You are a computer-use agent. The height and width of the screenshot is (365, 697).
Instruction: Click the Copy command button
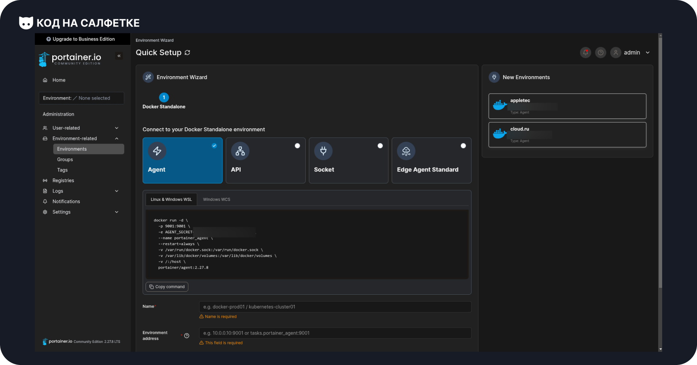[x=167, y=287]
